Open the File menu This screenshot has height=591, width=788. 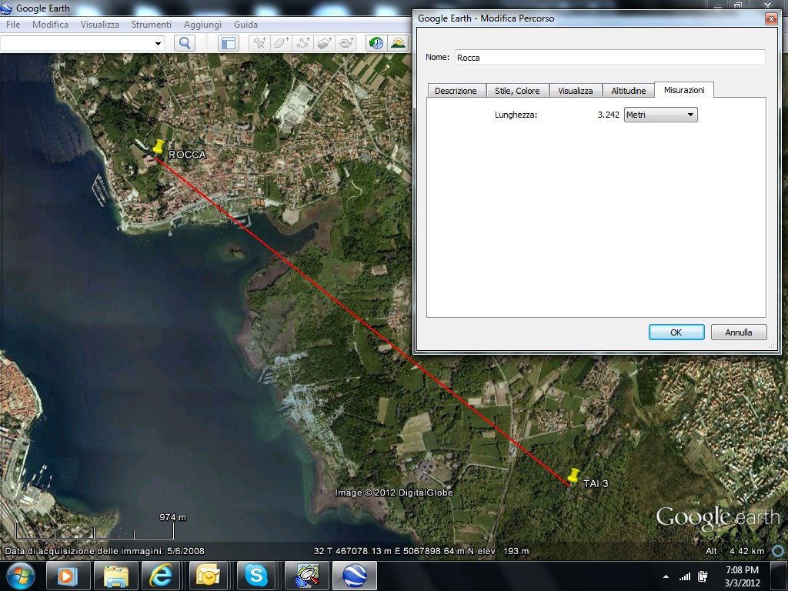click(x=13, y=24)
